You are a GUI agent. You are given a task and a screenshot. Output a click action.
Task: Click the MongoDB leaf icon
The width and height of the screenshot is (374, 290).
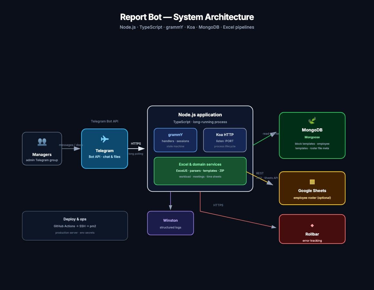pyautogui.click(x=312, y=121)
